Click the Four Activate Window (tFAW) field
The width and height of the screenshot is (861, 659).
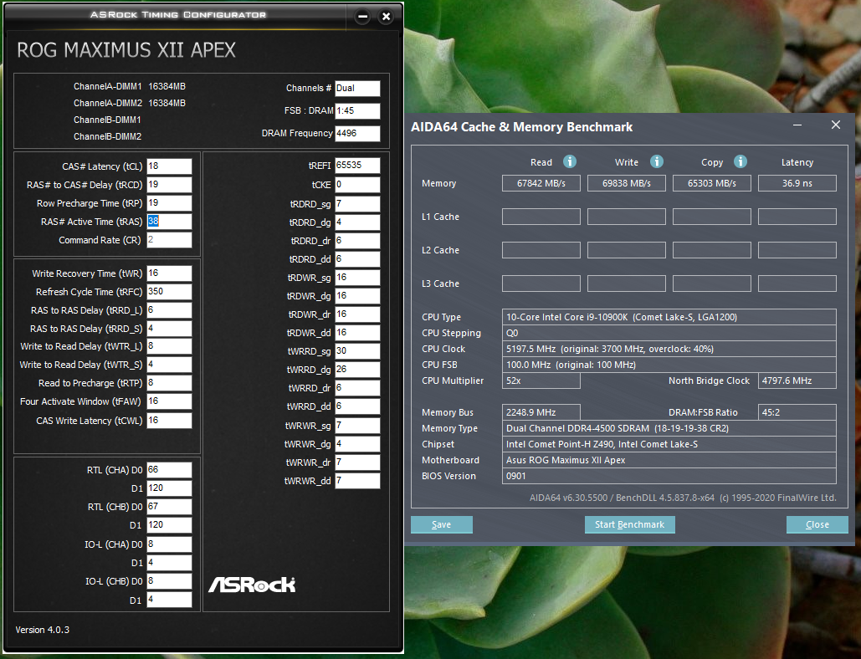169,401
